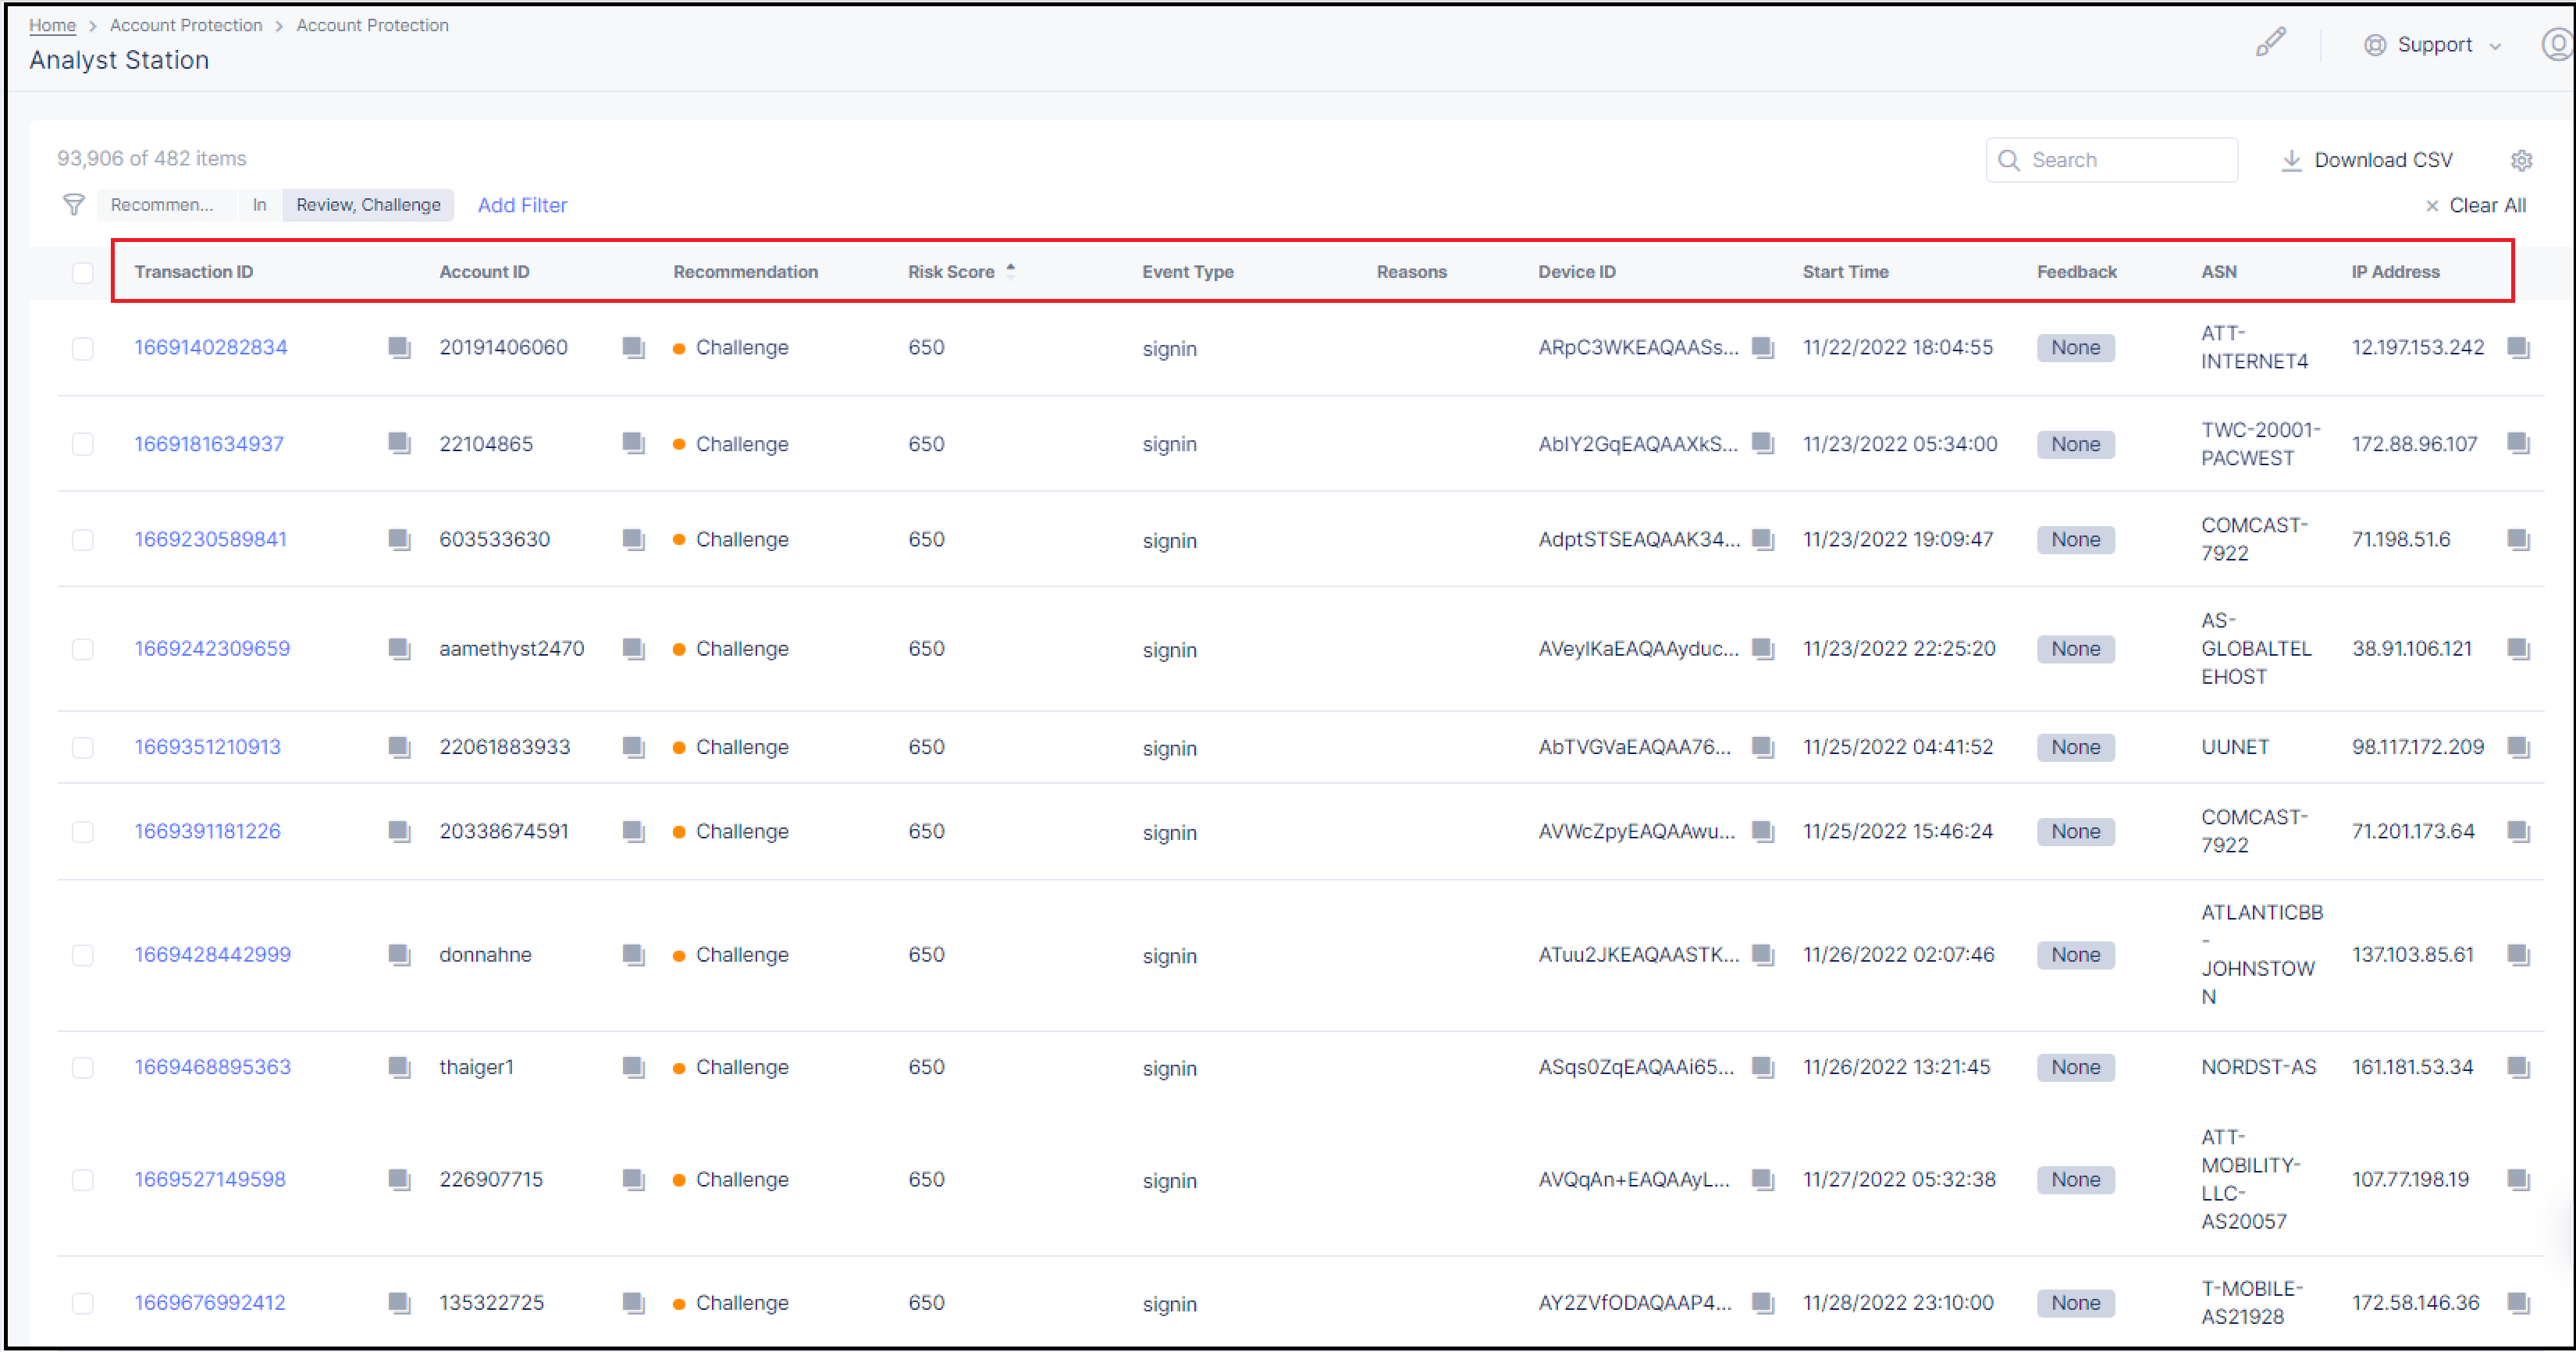The height and width of the screenshot is (1352, 2576).
Task: Click the Start Time column header
Action: 1845,272
